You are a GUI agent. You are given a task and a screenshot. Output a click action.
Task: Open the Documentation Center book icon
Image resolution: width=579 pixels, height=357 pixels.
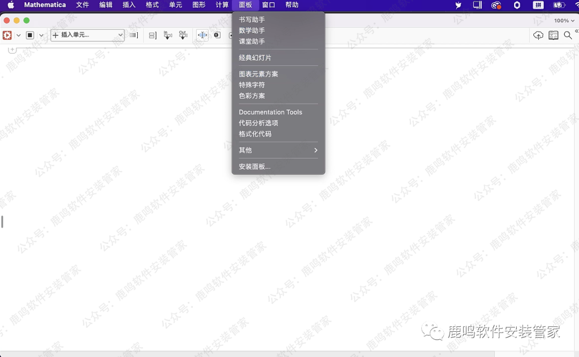(553, 35)
